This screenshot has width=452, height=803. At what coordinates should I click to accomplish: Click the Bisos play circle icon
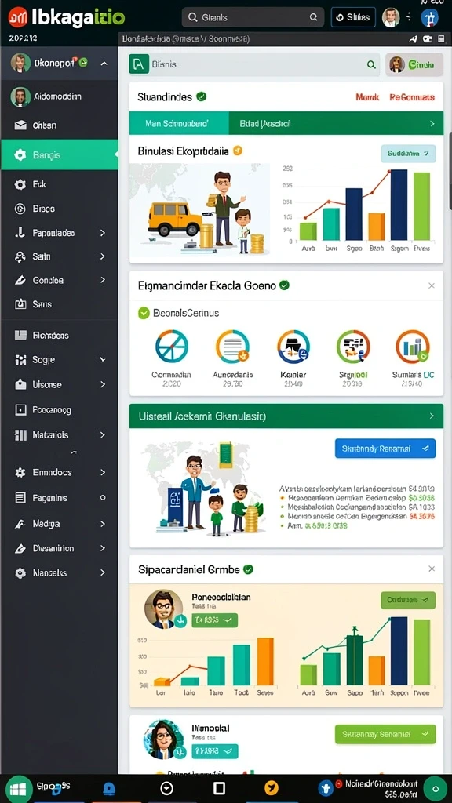pos(20,209)
